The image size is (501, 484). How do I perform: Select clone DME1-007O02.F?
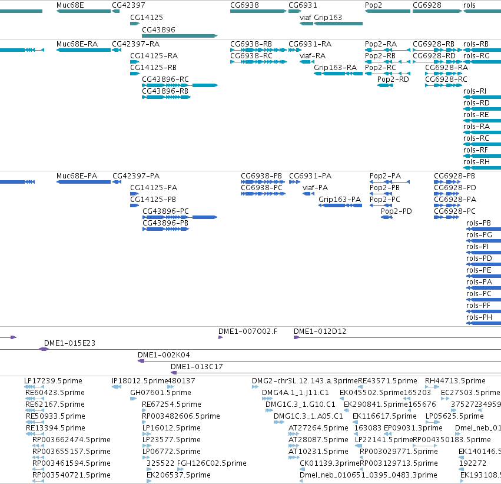[248, 331]
